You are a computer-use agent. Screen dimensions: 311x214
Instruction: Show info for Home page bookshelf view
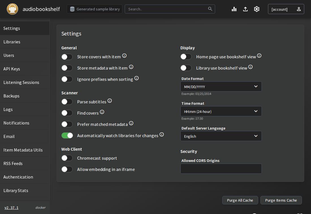pos(259,56)
